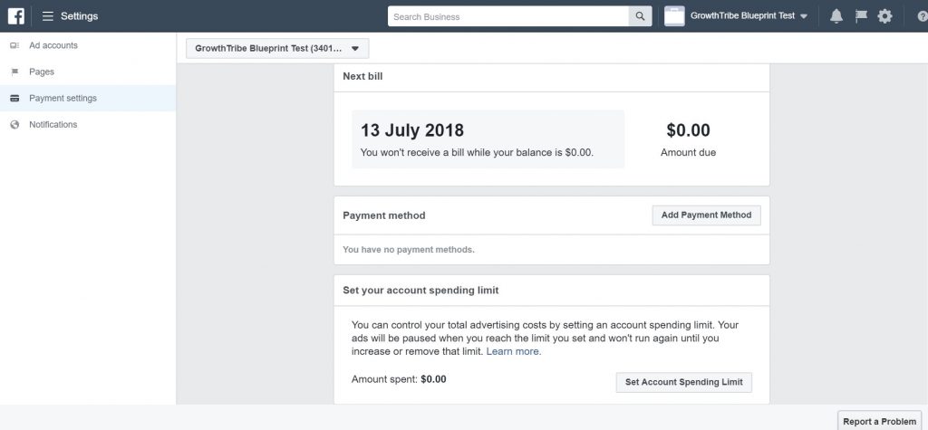Open the ad account selector dropdown
928x430 pixels.
coord(277,49)
